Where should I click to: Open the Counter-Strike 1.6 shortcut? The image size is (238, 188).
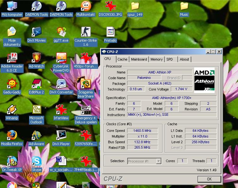pos(86,32)
